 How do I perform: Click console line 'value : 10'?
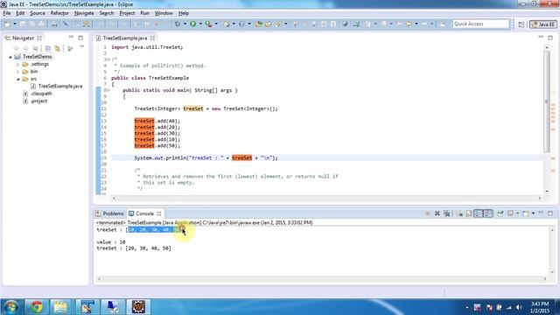point(111,242)
